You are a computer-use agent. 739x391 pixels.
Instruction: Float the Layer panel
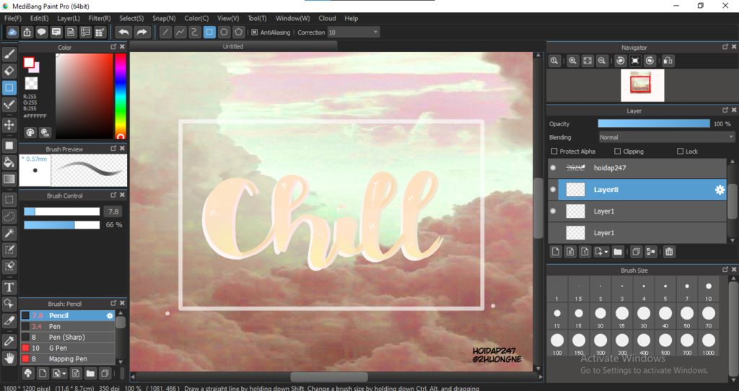coord(725,110)
